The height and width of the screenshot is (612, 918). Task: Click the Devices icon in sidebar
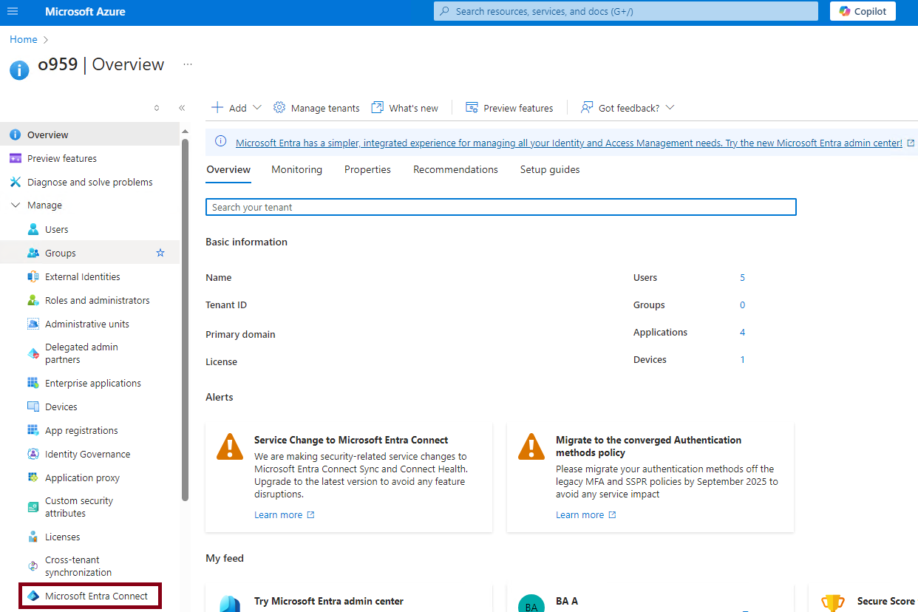[33, 407]
